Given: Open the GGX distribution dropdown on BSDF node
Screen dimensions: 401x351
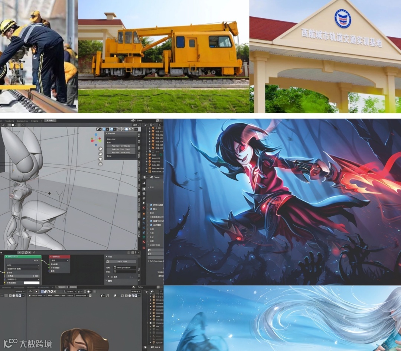Looking at the screenshot, I should (x=23, y=265).
